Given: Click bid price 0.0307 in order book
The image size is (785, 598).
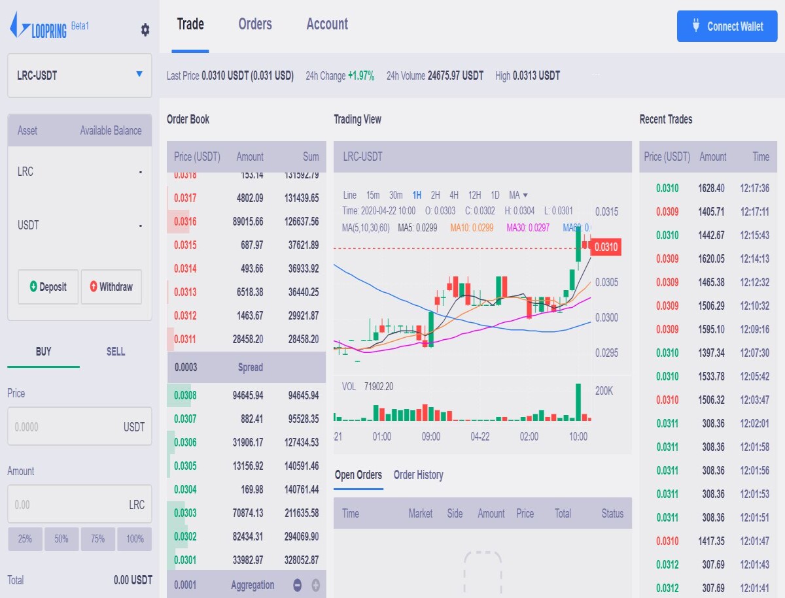Looking at the screenshot, I should pos(185,419).
